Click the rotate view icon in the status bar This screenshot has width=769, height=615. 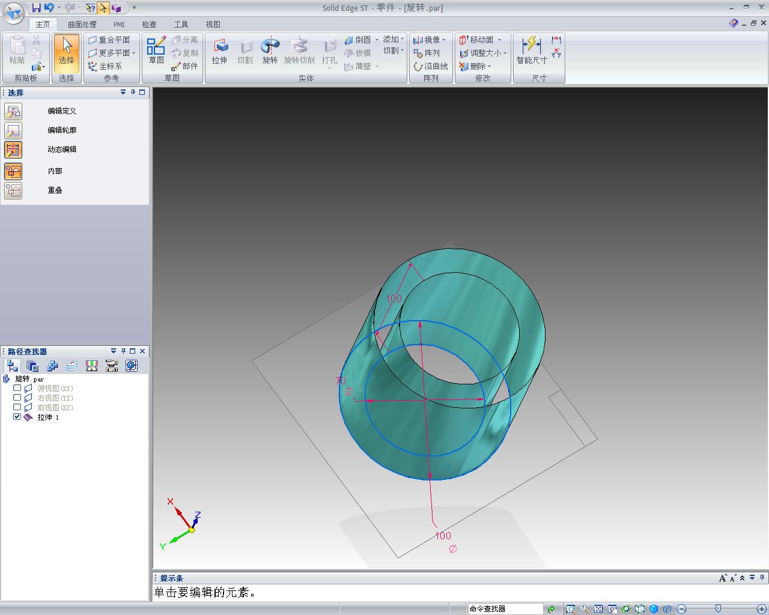(626, 609)
